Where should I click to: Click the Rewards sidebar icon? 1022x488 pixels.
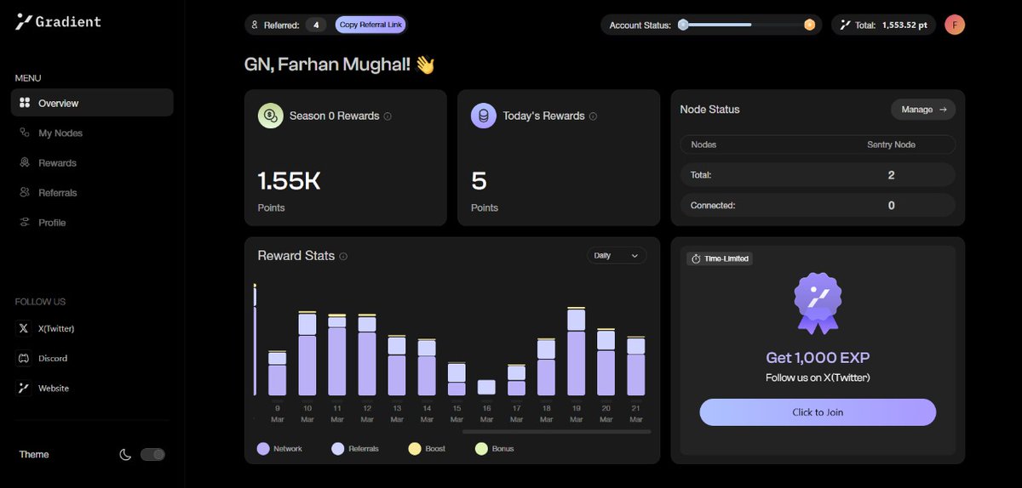(25, 162)
